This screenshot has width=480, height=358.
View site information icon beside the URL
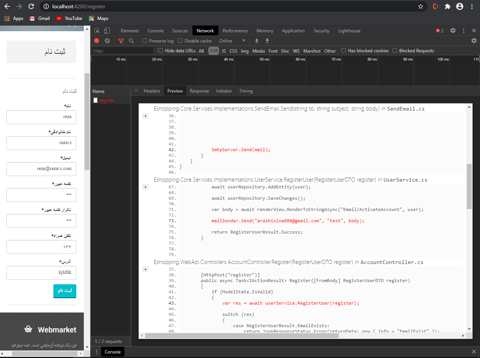[x=45, y=6]
